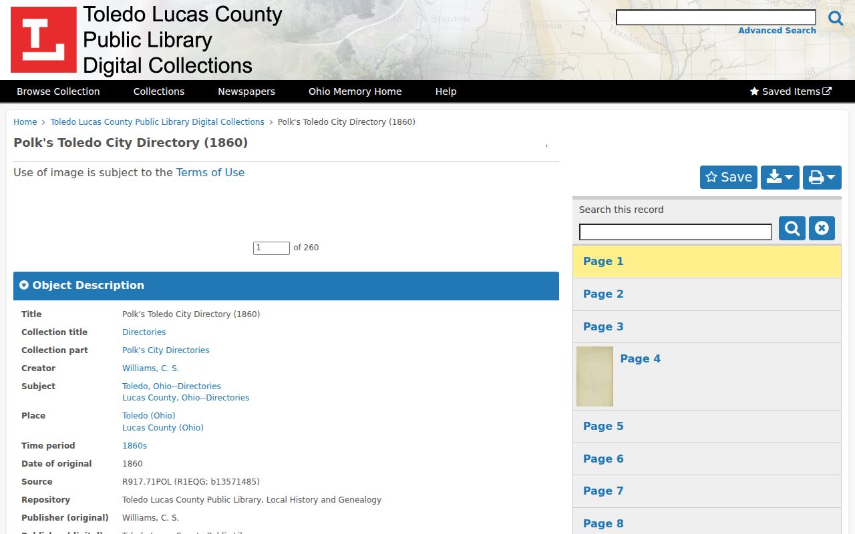Open Lucas County, Ohio--Directories subject link

(x=186, y=397)
